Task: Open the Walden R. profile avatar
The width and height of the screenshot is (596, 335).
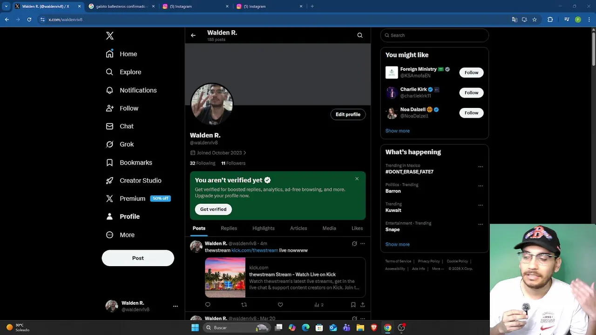Action: tap(211, 104)
